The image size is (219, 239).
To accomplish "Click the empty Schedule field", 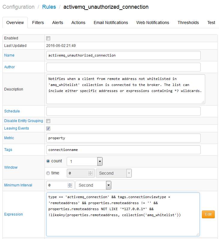I will coord(123,111).
